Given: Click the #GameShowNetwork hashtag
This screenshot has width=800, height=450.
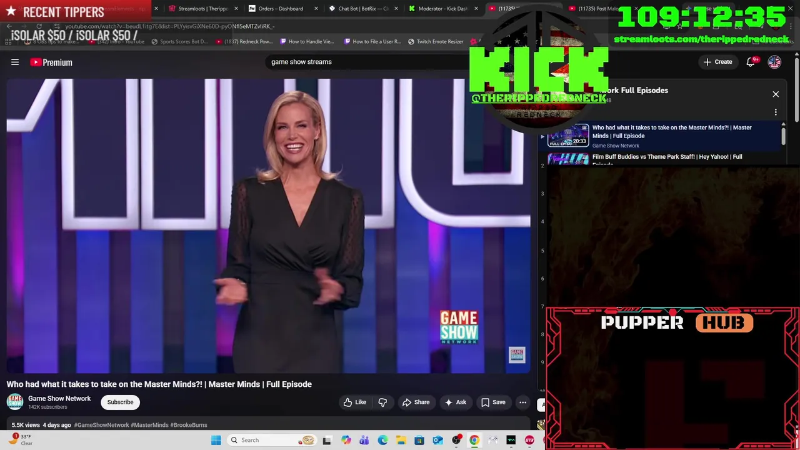Looking at the screenshot, I should [101, 425].
